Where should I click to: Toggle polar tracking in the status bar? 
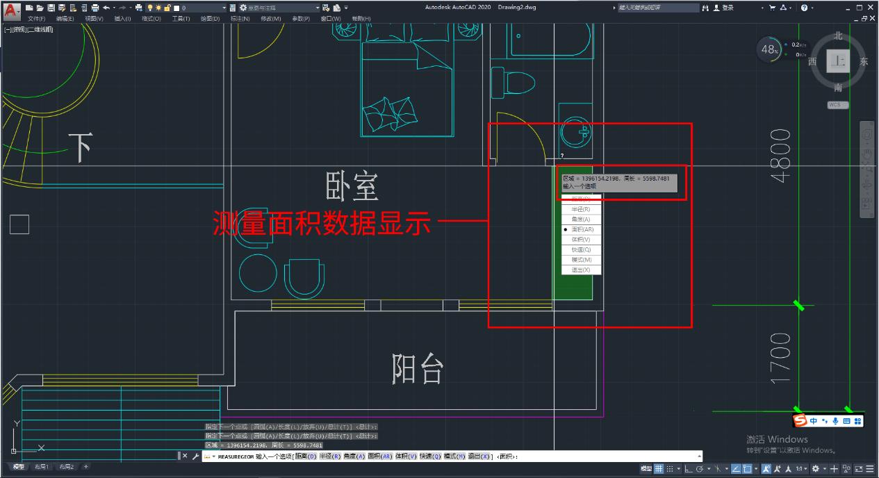click(700, 469)
